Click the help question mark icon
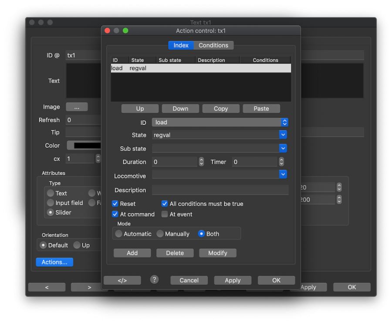This screenshot has height=323, width=392. tap(154, 280)
